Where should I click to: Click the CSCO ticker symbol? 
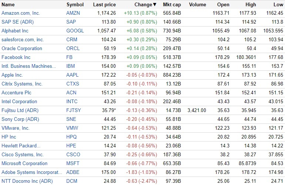[73, 155]
